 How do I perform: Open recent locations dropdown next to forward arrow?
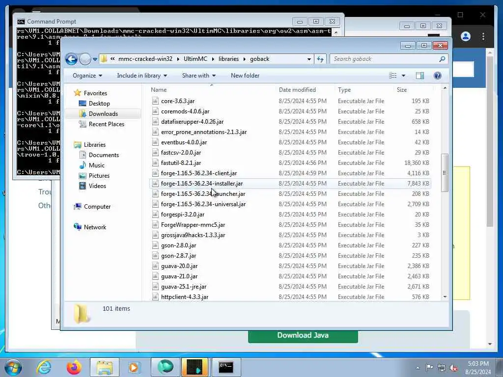point(95,59)
